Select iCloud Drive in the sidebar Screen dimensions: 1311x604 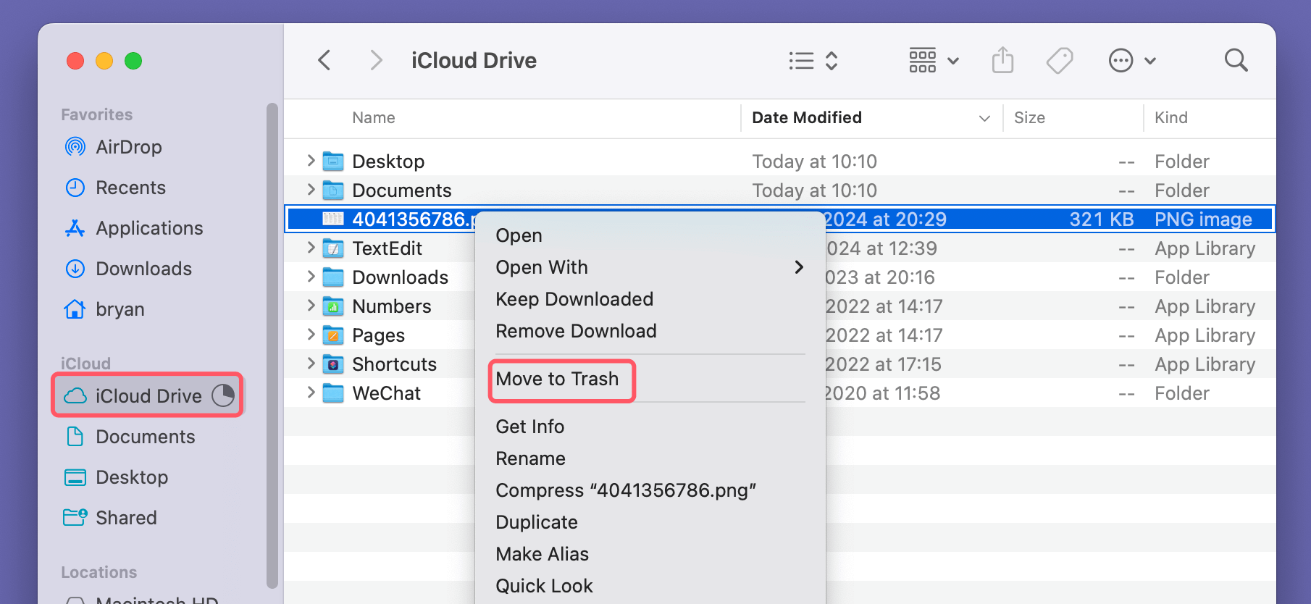(147, 395)
